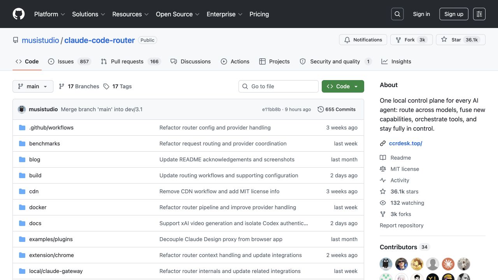The height and width of the screenshot is (280, 498).
Task: Click the folder icon beside build
Action: [x=22, y=175]
